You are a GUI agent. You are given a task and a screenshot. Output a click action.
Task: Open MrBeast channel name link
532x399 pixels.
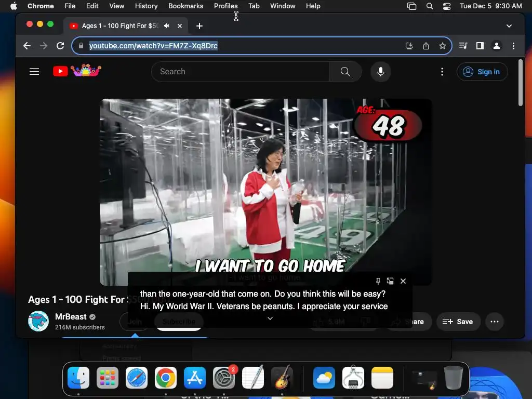[71, 316]
